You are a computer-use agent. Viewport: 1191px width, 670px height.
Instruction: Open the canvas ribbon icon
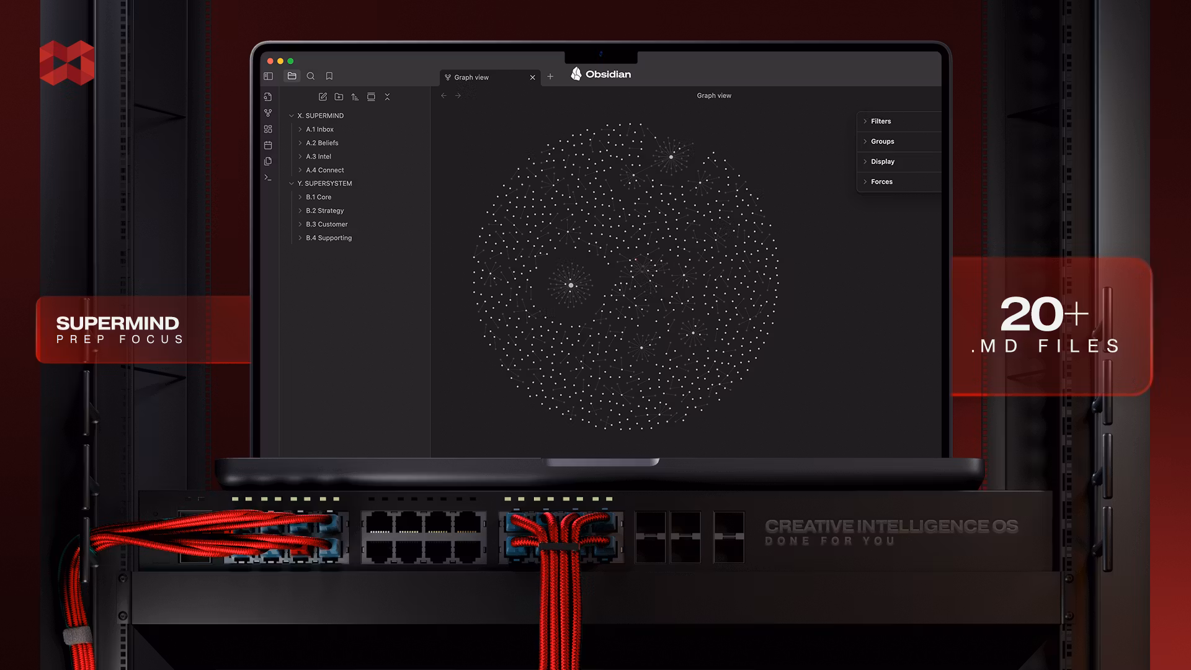(268, 129)
